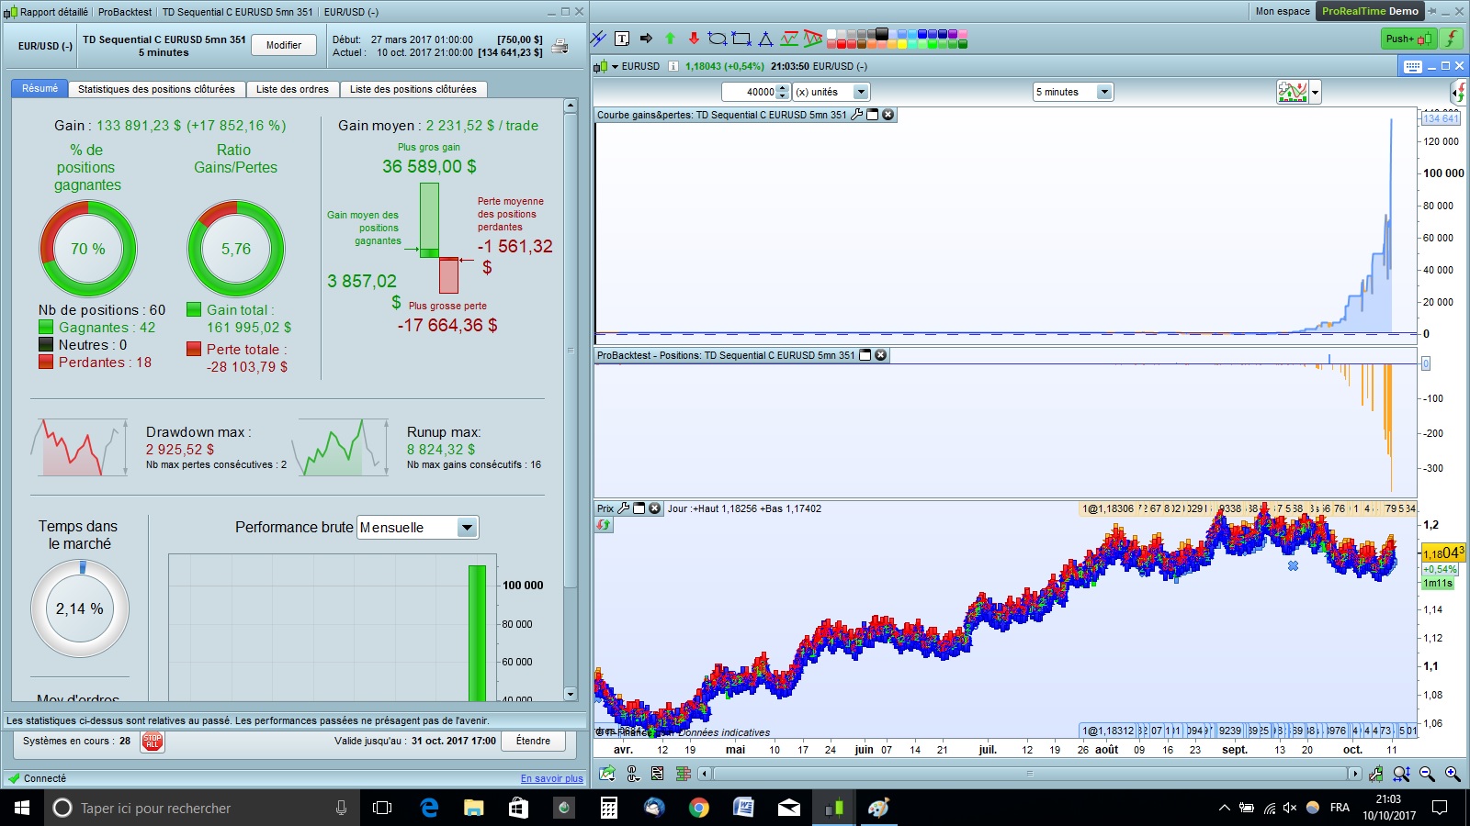This screenshot has height=826, width=1470.
Task: Select the red down arrow marker tool
Action: coord(694,39)
